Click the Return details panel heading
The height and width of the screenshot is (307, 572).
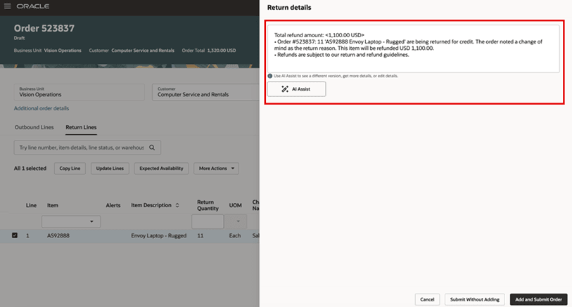tap(289, 7)
